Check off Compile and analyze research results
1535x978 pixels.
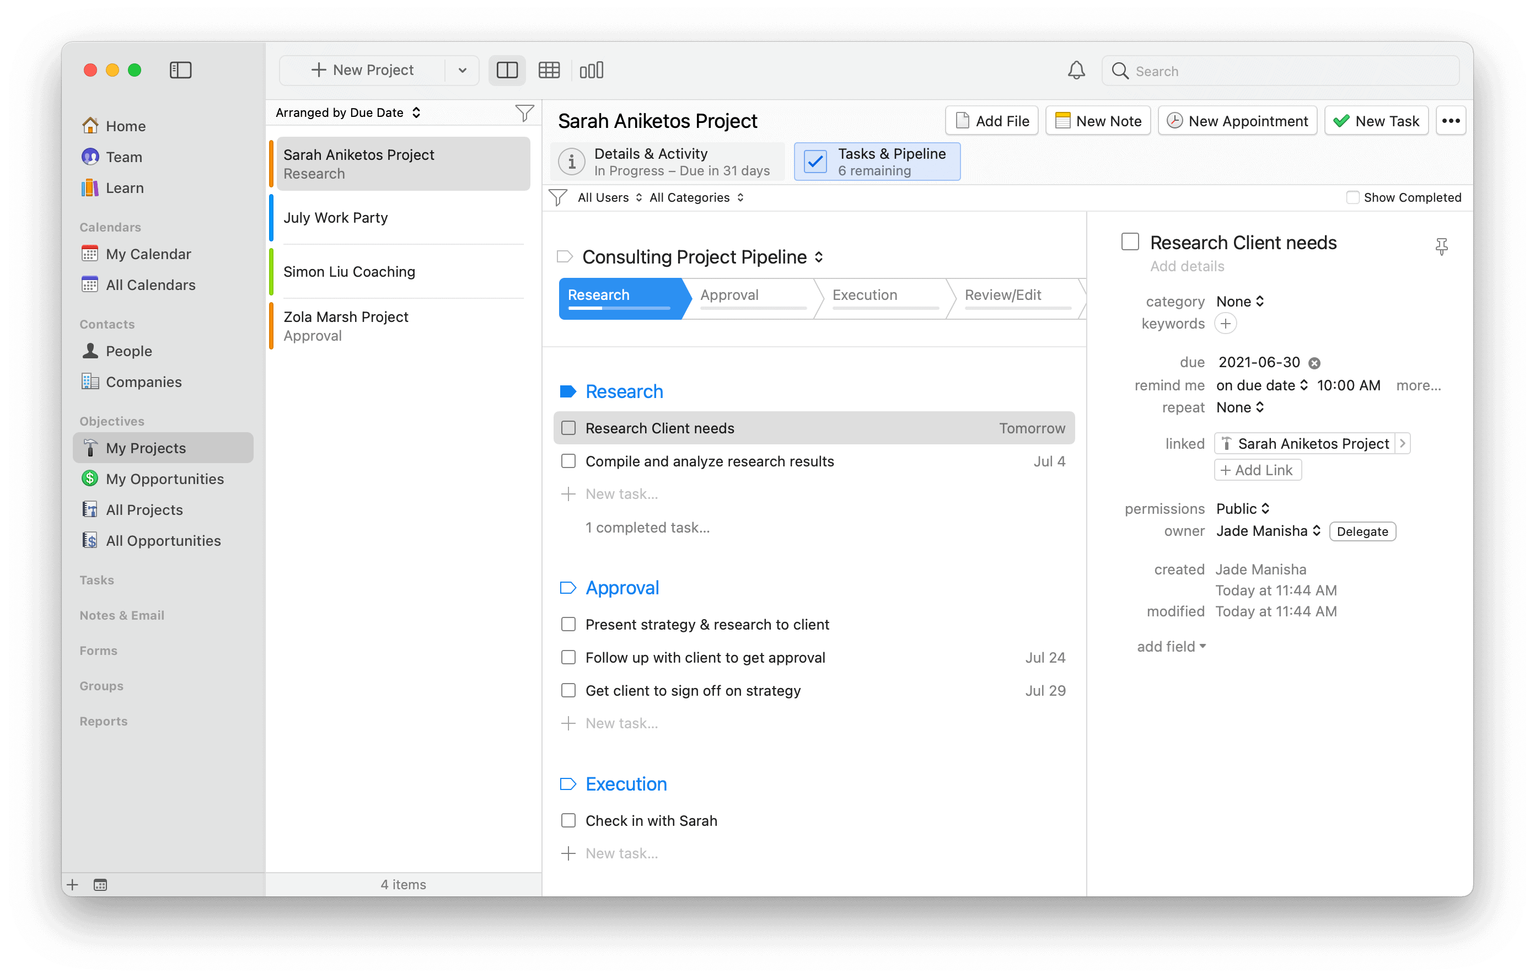tap(568, 461)
